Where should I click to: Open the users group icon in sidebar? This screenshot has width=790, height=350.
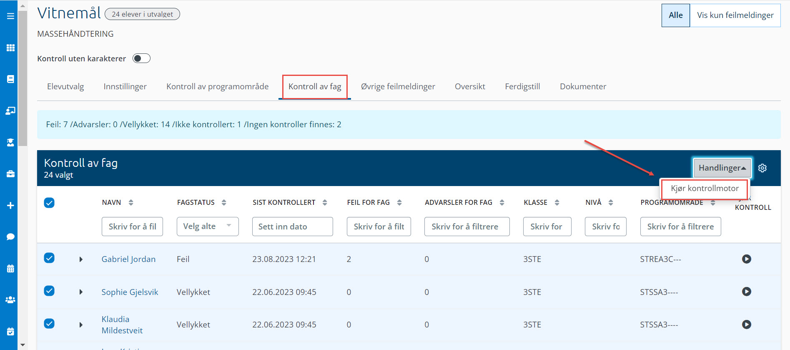pyautogui.click(x=10, y=300)
